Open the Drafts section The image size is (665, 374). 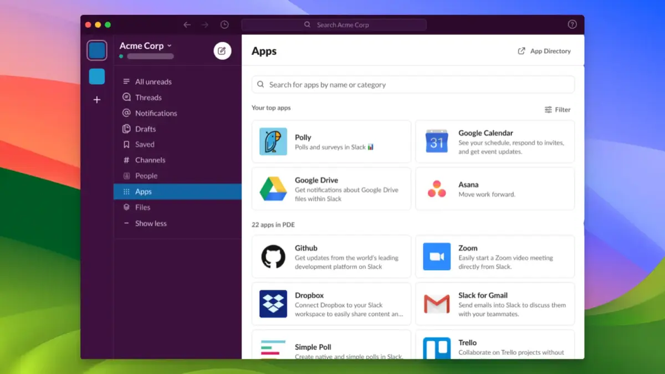coord(145,129)
